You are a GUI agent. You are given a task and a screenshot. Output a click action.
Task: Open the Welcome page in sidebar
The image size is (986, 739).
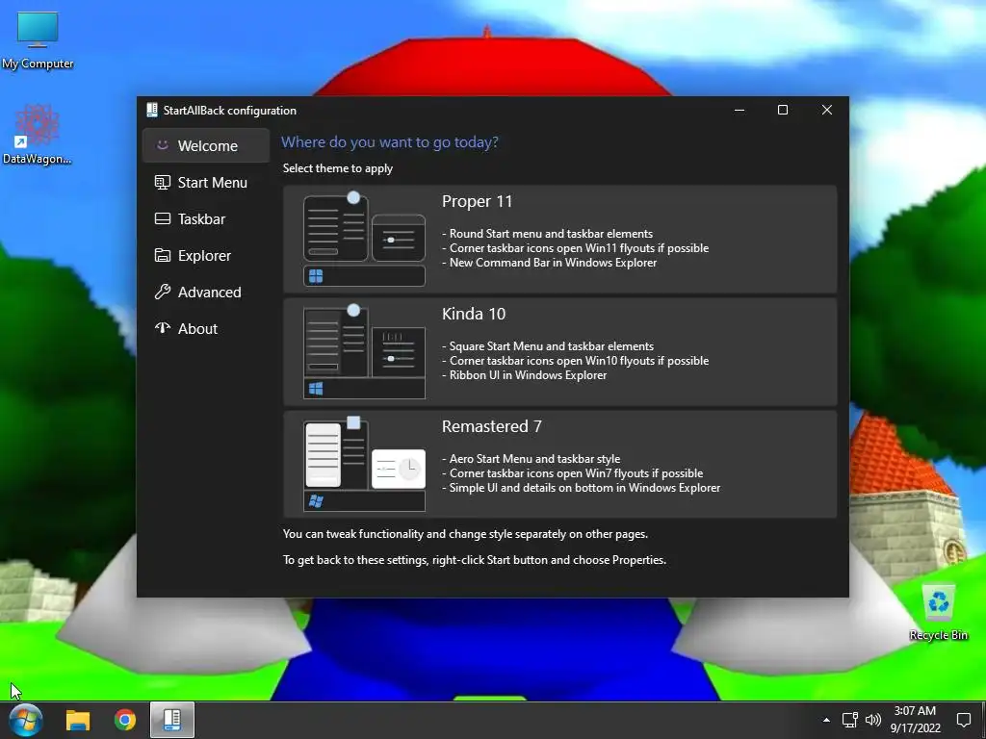(x=206, y=146)
